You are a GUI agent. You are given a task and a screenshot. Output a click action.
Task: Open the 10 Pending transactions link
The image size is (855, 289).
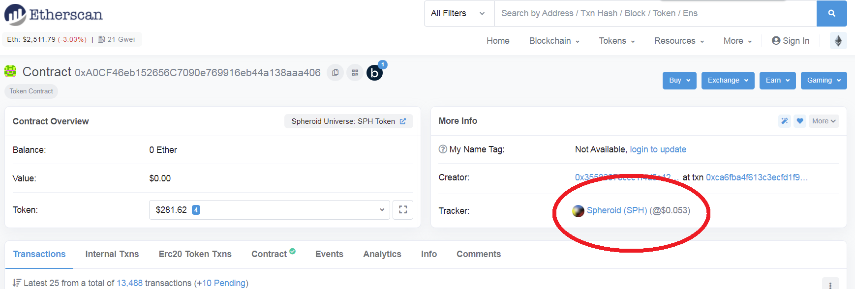click(224, 283)
